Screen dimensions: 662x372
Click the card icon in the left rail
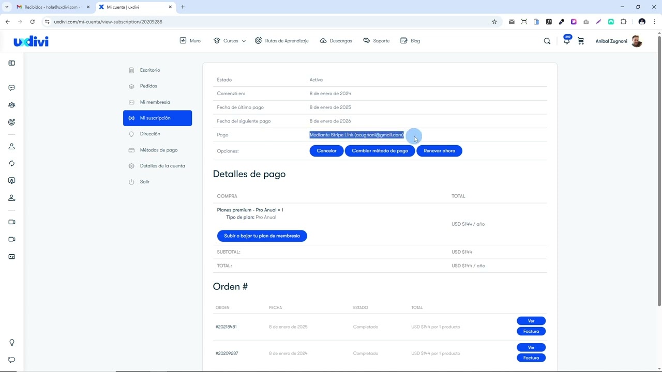pyautogui.click(x=11, y=256)
